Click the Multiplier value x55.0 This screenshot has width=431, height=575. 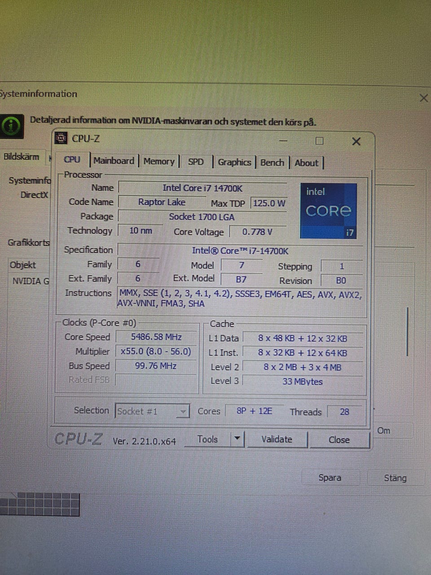[x=156, y=351]
